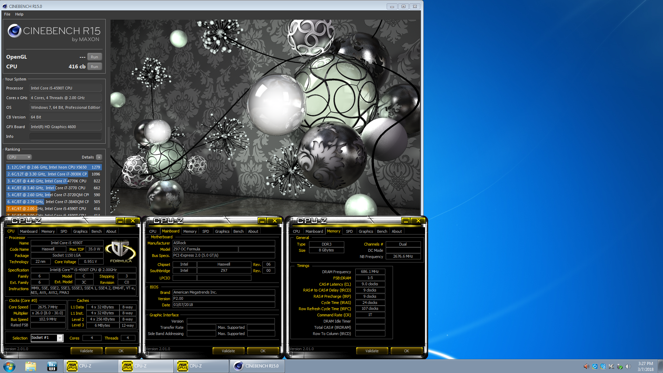
Task: Select highlighted ranking row i5-4590T 416
Action: pos(54,209)
